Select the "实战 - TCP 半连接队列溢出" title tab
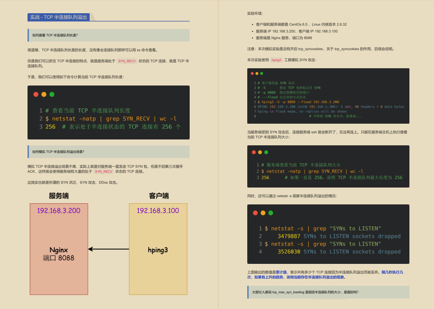434x309 pixels. click(x=59, y=17)
